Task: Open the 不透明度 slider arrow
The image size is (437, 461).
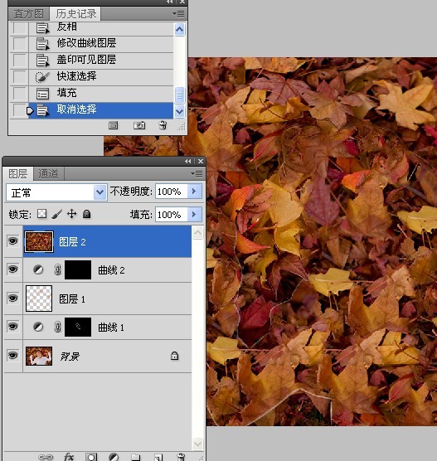Action: 194,192
